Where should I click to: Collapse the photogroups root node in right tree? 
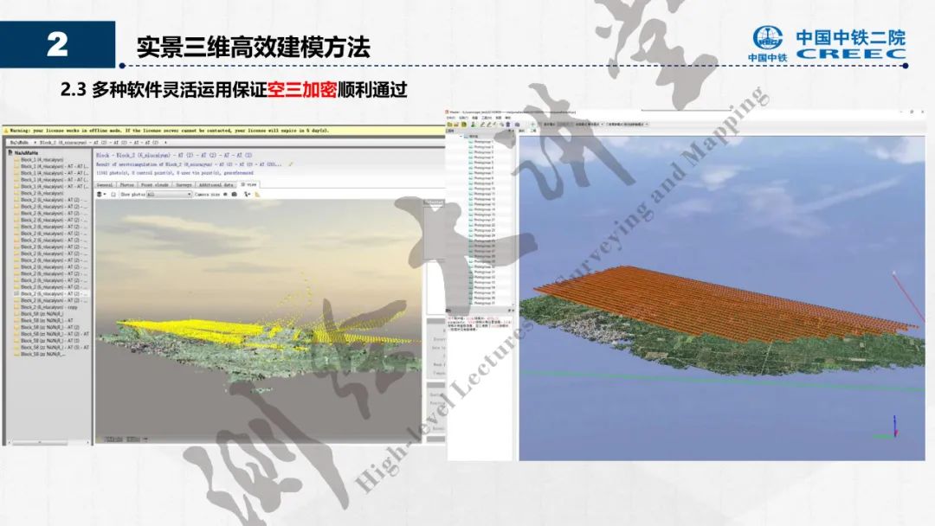(461, 137)
